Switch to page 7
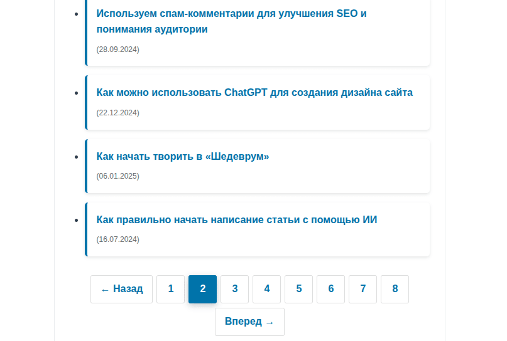Viewport: 507px width, 341px height. [363, 289]
